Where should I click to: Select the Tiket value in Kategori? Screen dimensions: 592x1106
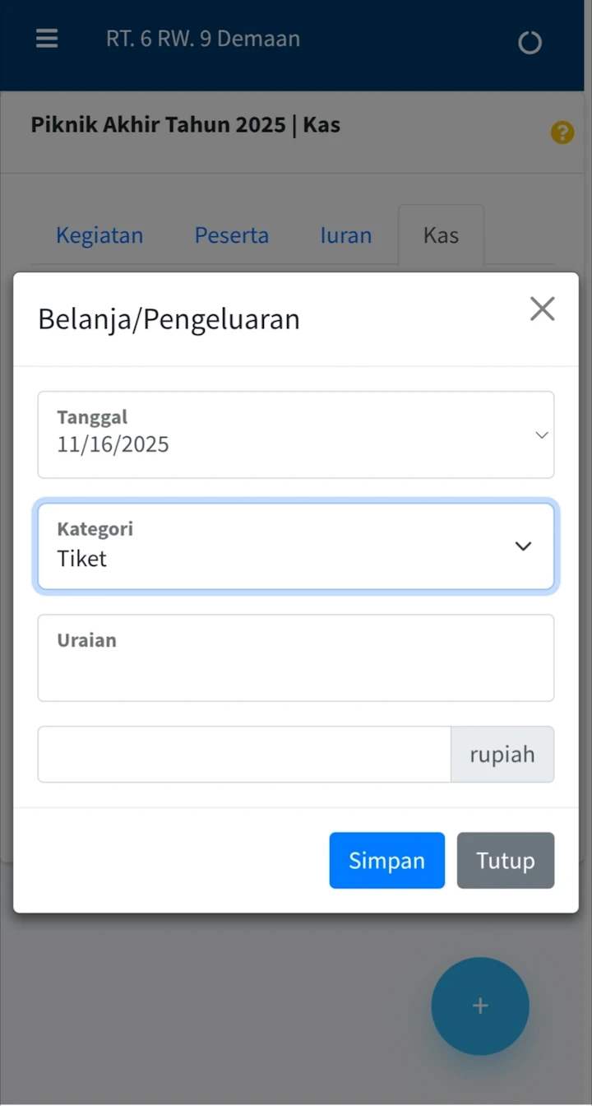(82, 559)
